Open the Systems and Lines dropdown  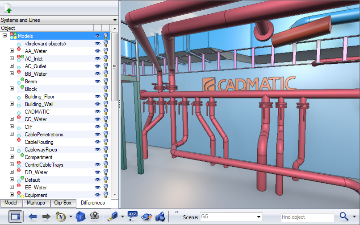tap(115, 20)
